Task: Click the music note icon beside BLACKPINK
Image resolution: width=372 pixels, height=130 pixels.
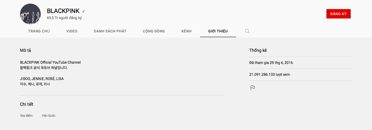Action: [x=84, y=11]
